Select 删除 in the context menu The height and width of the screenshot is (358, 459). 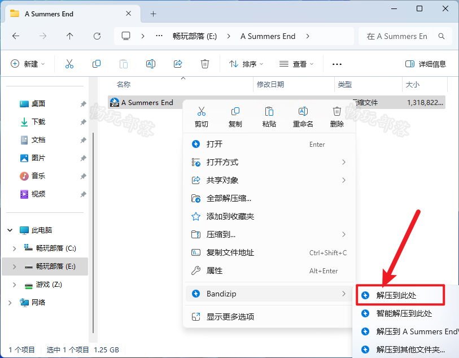[336, 117]
